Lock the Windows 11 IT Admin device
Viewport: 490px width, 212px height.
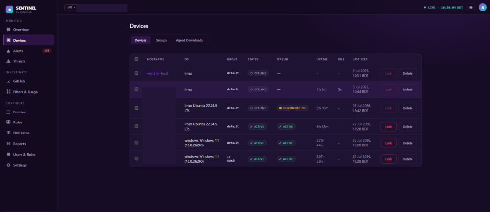[x=389, y=159]
